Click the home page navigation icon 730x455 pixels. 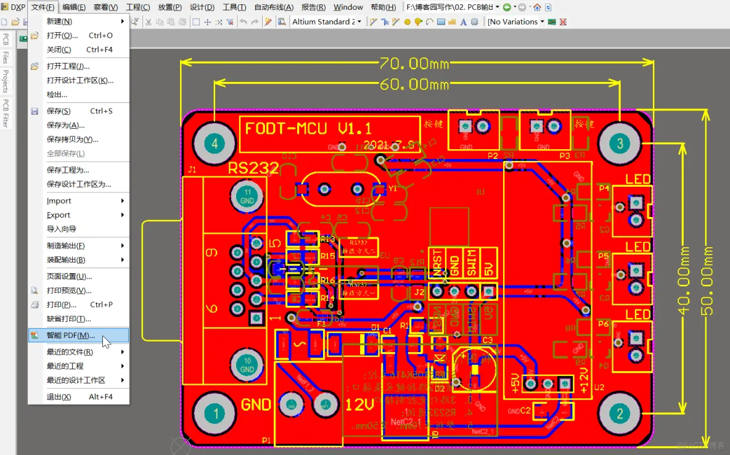coord(537,7)
